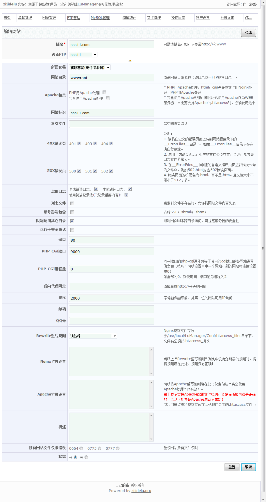Open MySQL管理 from the navigation
Image resolution: width=266 pixels, height=502 pixels.
pyautogui.click(x=100, y=18)
